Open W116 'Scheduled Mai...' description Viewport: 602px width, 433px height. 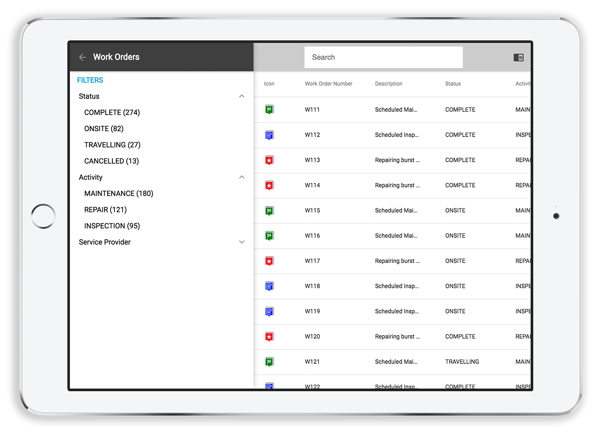tap(396, 236)
